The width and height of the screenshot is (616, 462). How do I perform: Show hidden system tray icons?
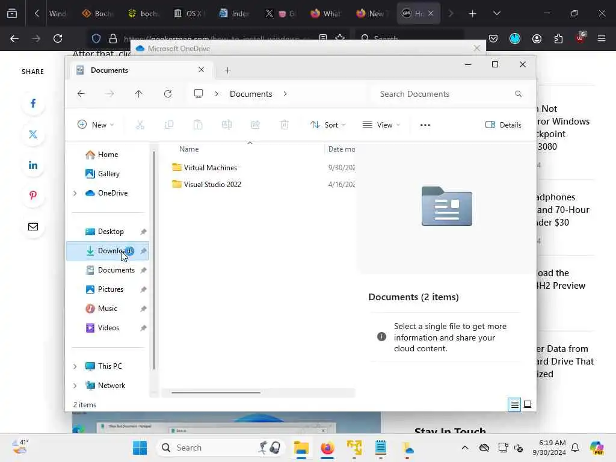(465, 448)
